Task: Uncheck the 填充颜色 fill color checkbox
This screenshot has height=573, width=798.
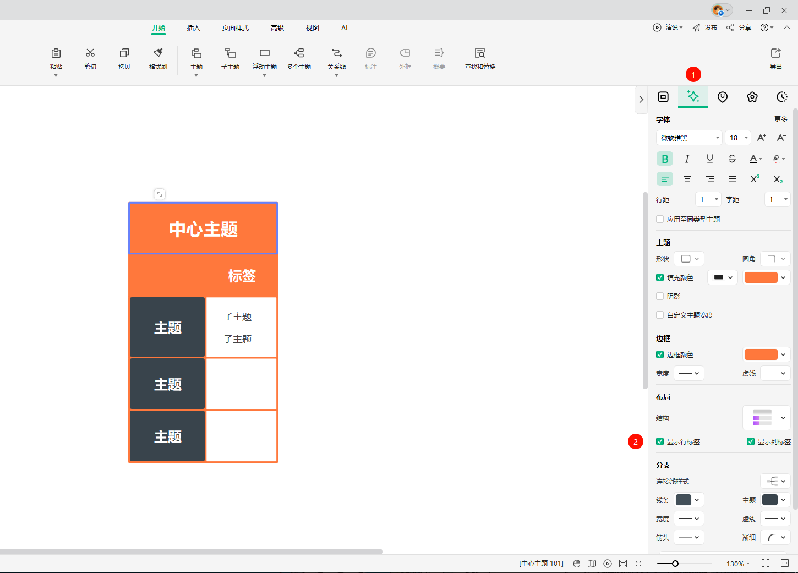Action: 660,277
